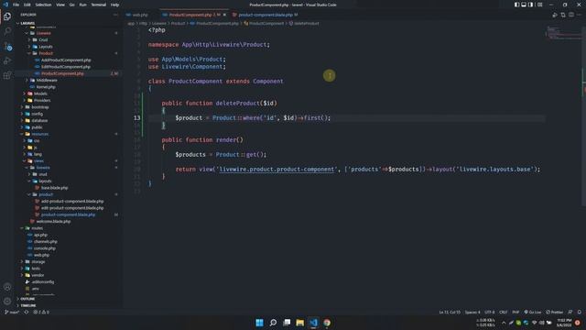The height and width of the screenshot is (330, 586).
Task: Toggle the secondary side bar layout button
Action: coord(530,5)
